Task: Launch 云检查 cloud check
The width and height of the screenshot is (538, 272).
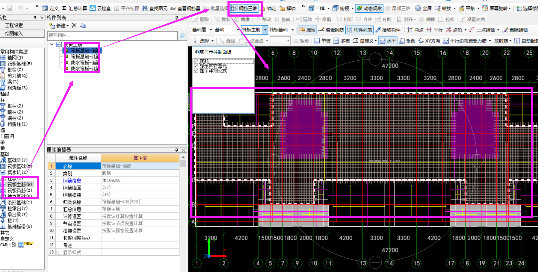Action: point(101,8)
